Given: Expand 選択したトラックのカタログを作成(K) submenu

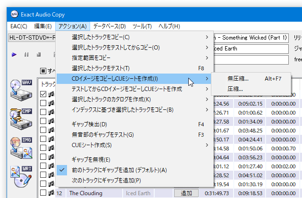Looking at the screenshot, I should [x=135, y=99].
